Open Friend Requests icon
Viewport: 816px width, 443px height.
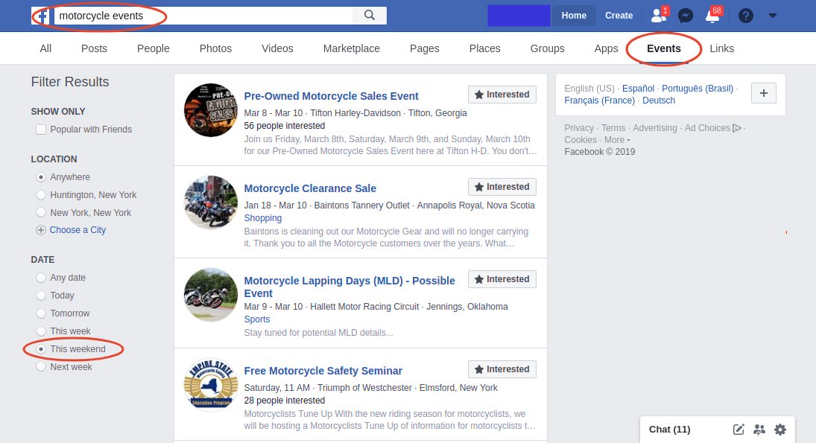pos(659,15)
